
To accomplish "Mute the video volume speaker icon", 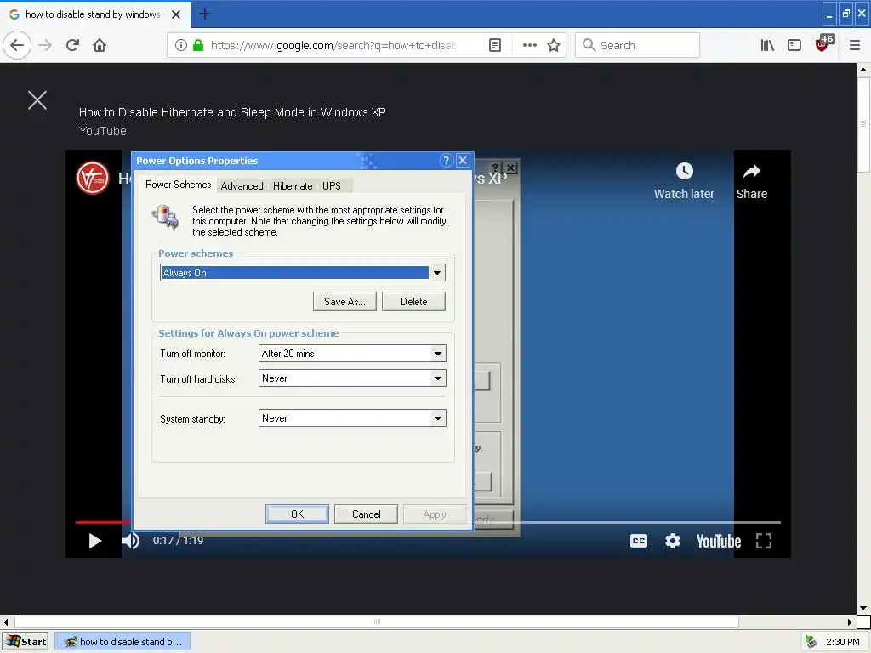I will (131, 540).
